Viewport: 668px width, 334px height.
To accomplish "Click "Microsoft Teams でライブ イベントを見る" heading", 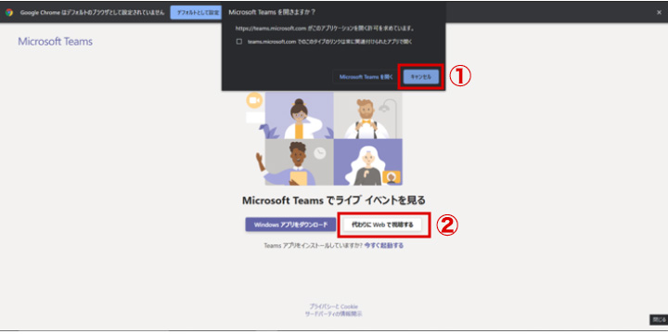I will click(x=334, y=200).
